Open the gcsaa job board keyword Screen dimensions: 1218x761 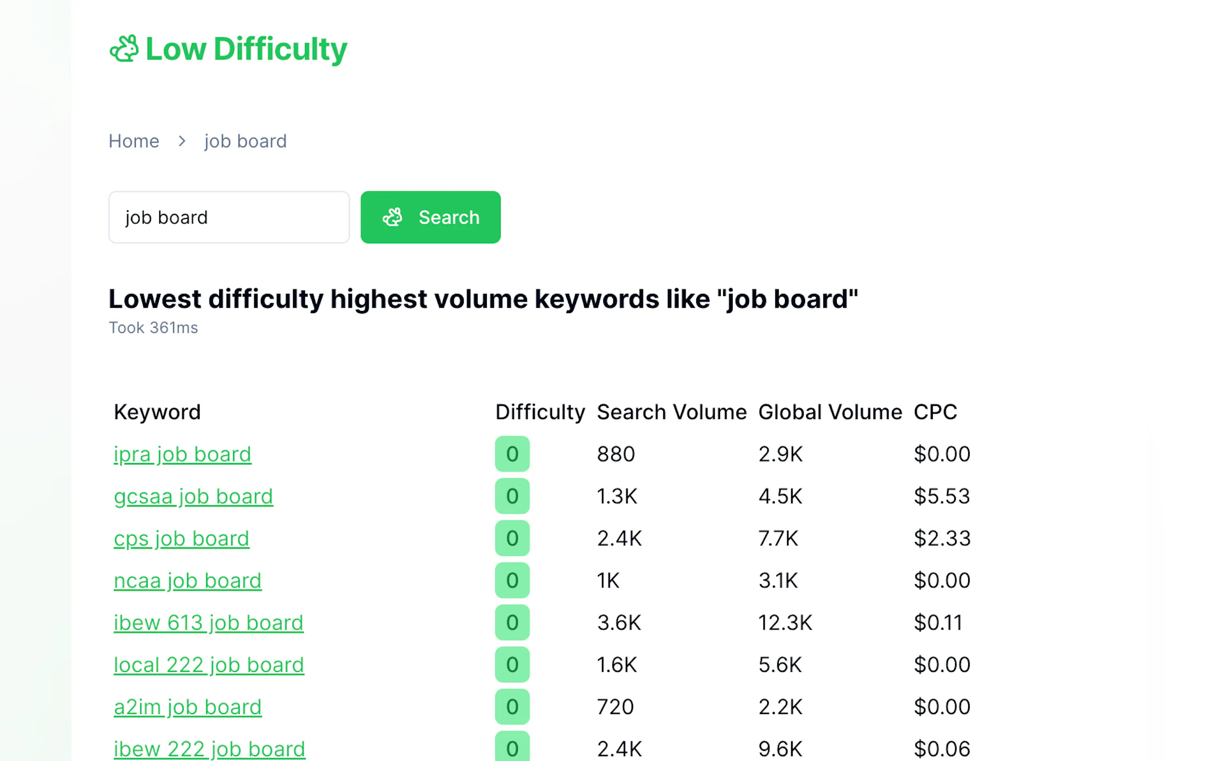tap(193, 496)
